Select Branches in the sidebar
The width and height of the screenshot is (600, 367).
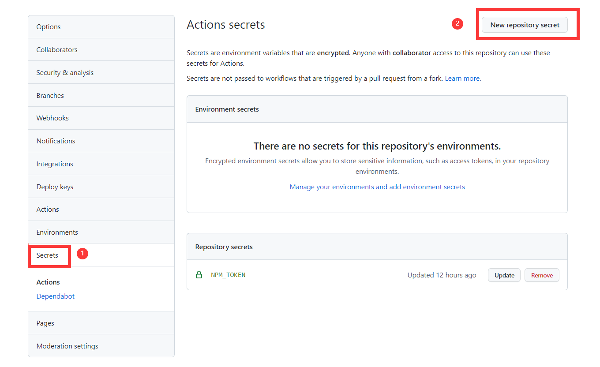point(101,95)
